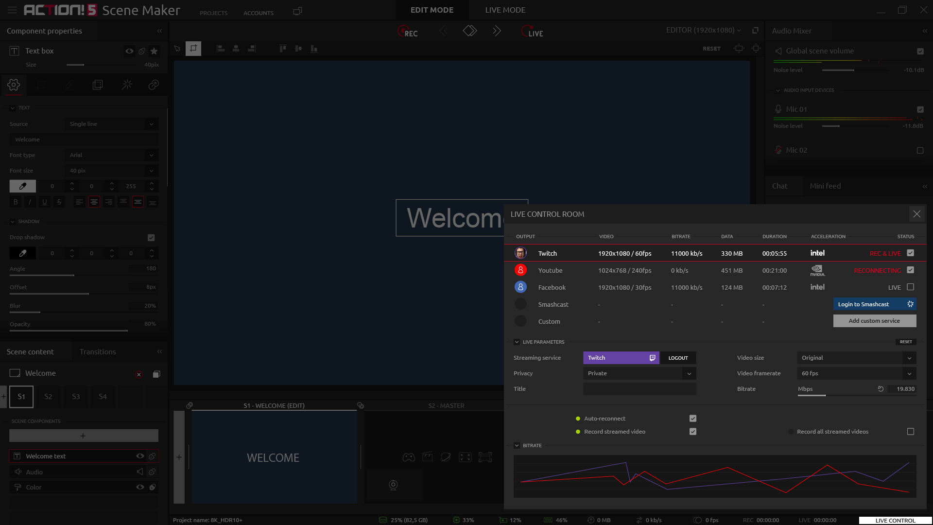
Task: Open the Font type Arial dropdown
Action: [112, 155]
